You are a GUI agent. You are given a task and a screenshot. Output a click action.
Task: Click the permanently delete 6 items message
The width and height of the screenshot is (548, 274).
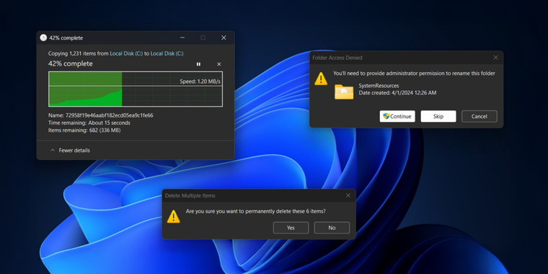(255, 211)
